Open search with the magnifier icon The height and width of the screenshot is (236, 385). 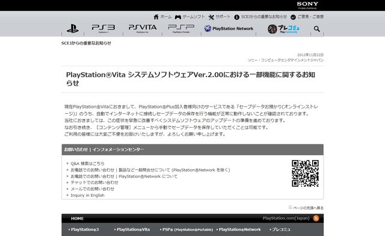click(x=317, y=29)
